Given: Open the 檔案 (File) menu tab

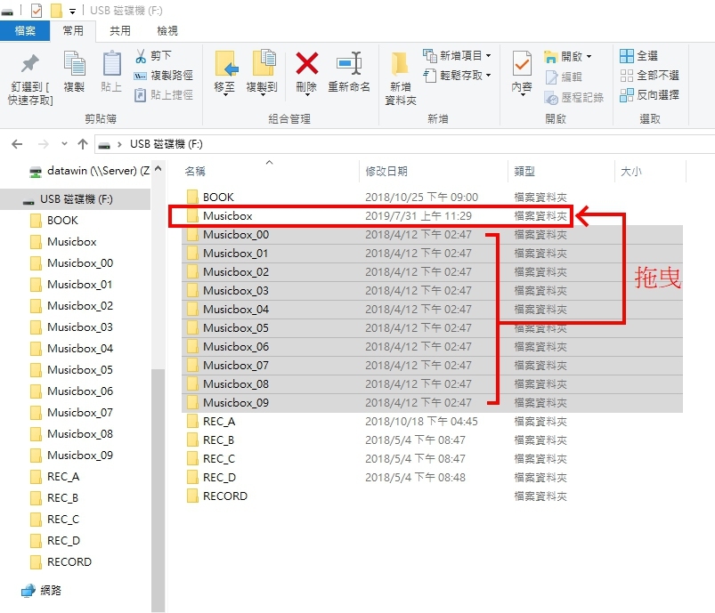Looking at the screenshot, I should (25, 31).
